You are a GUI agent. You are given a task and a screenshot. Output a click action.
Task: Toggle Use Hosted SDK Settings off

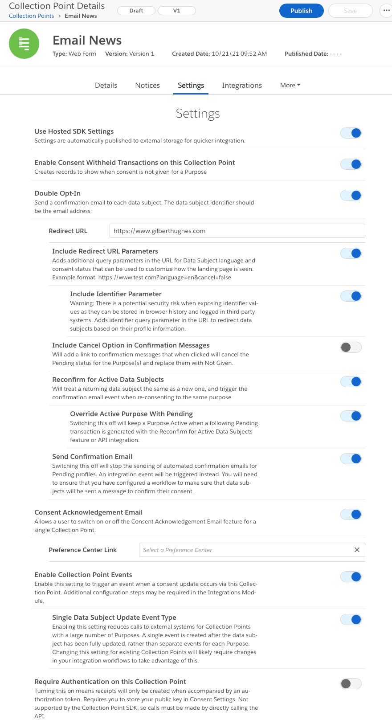(351, 133)
